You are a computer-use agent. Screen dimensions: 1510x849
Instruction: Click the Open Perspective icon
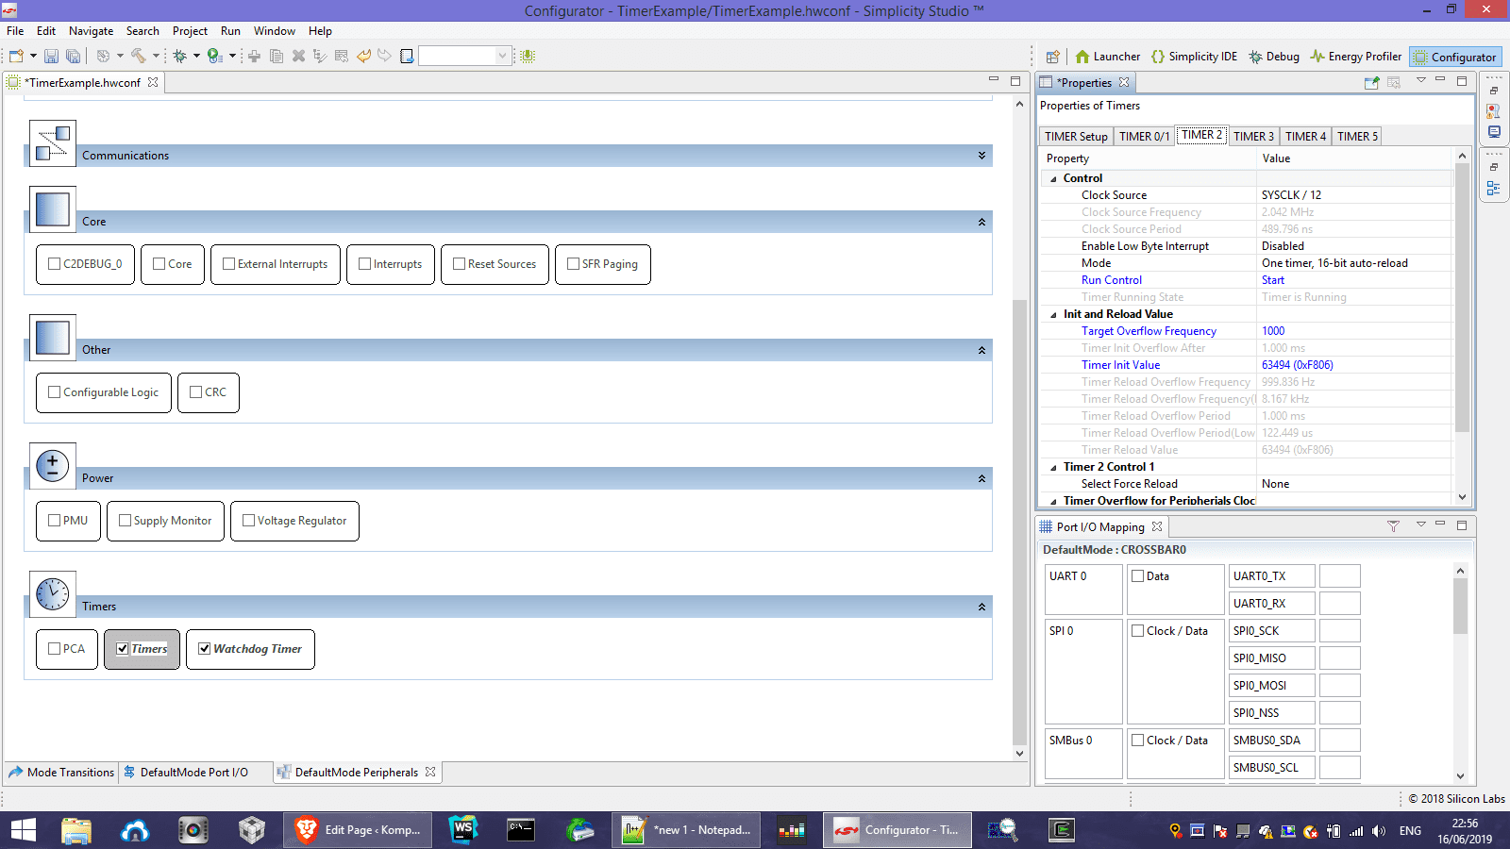[1052, 57]
